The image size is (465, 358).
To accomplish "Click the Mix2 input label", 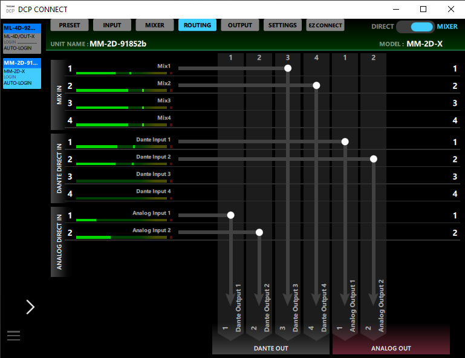I will 164,83.
